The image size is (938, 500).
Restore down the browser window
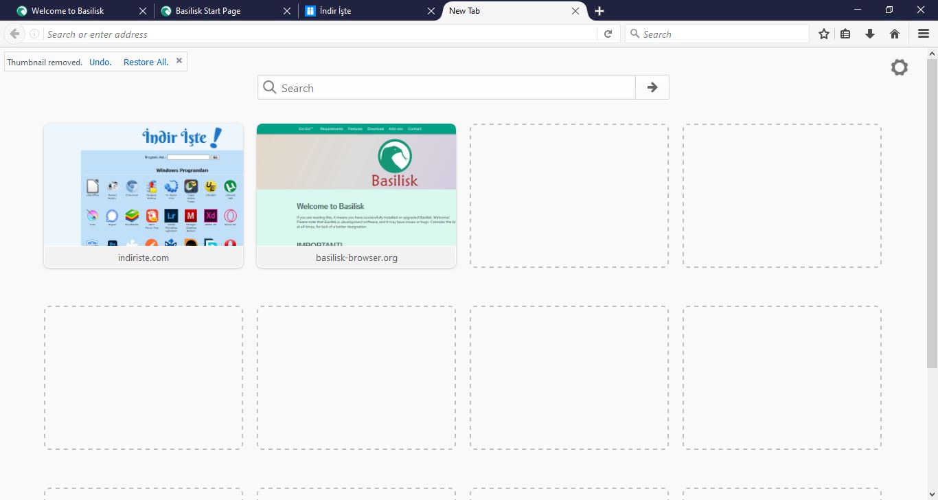889,10
